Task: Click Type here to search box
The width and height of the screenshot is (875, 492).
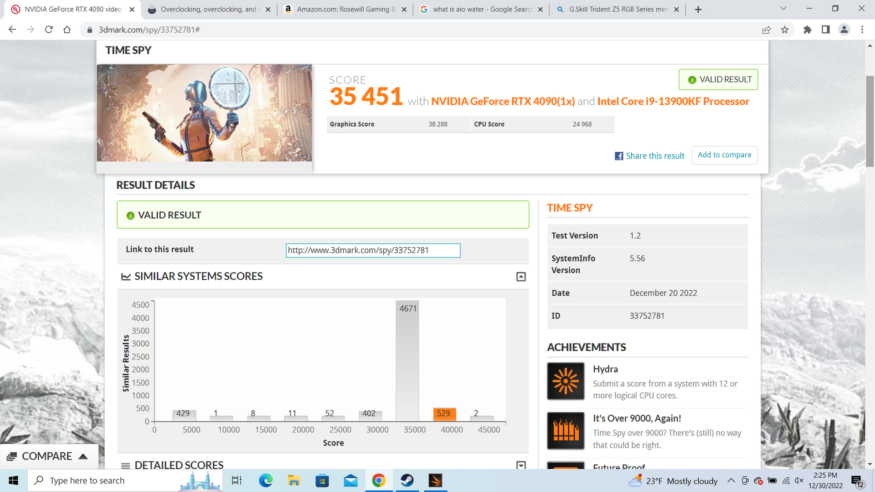Action: pyautogui.click(x=125, y=481)
